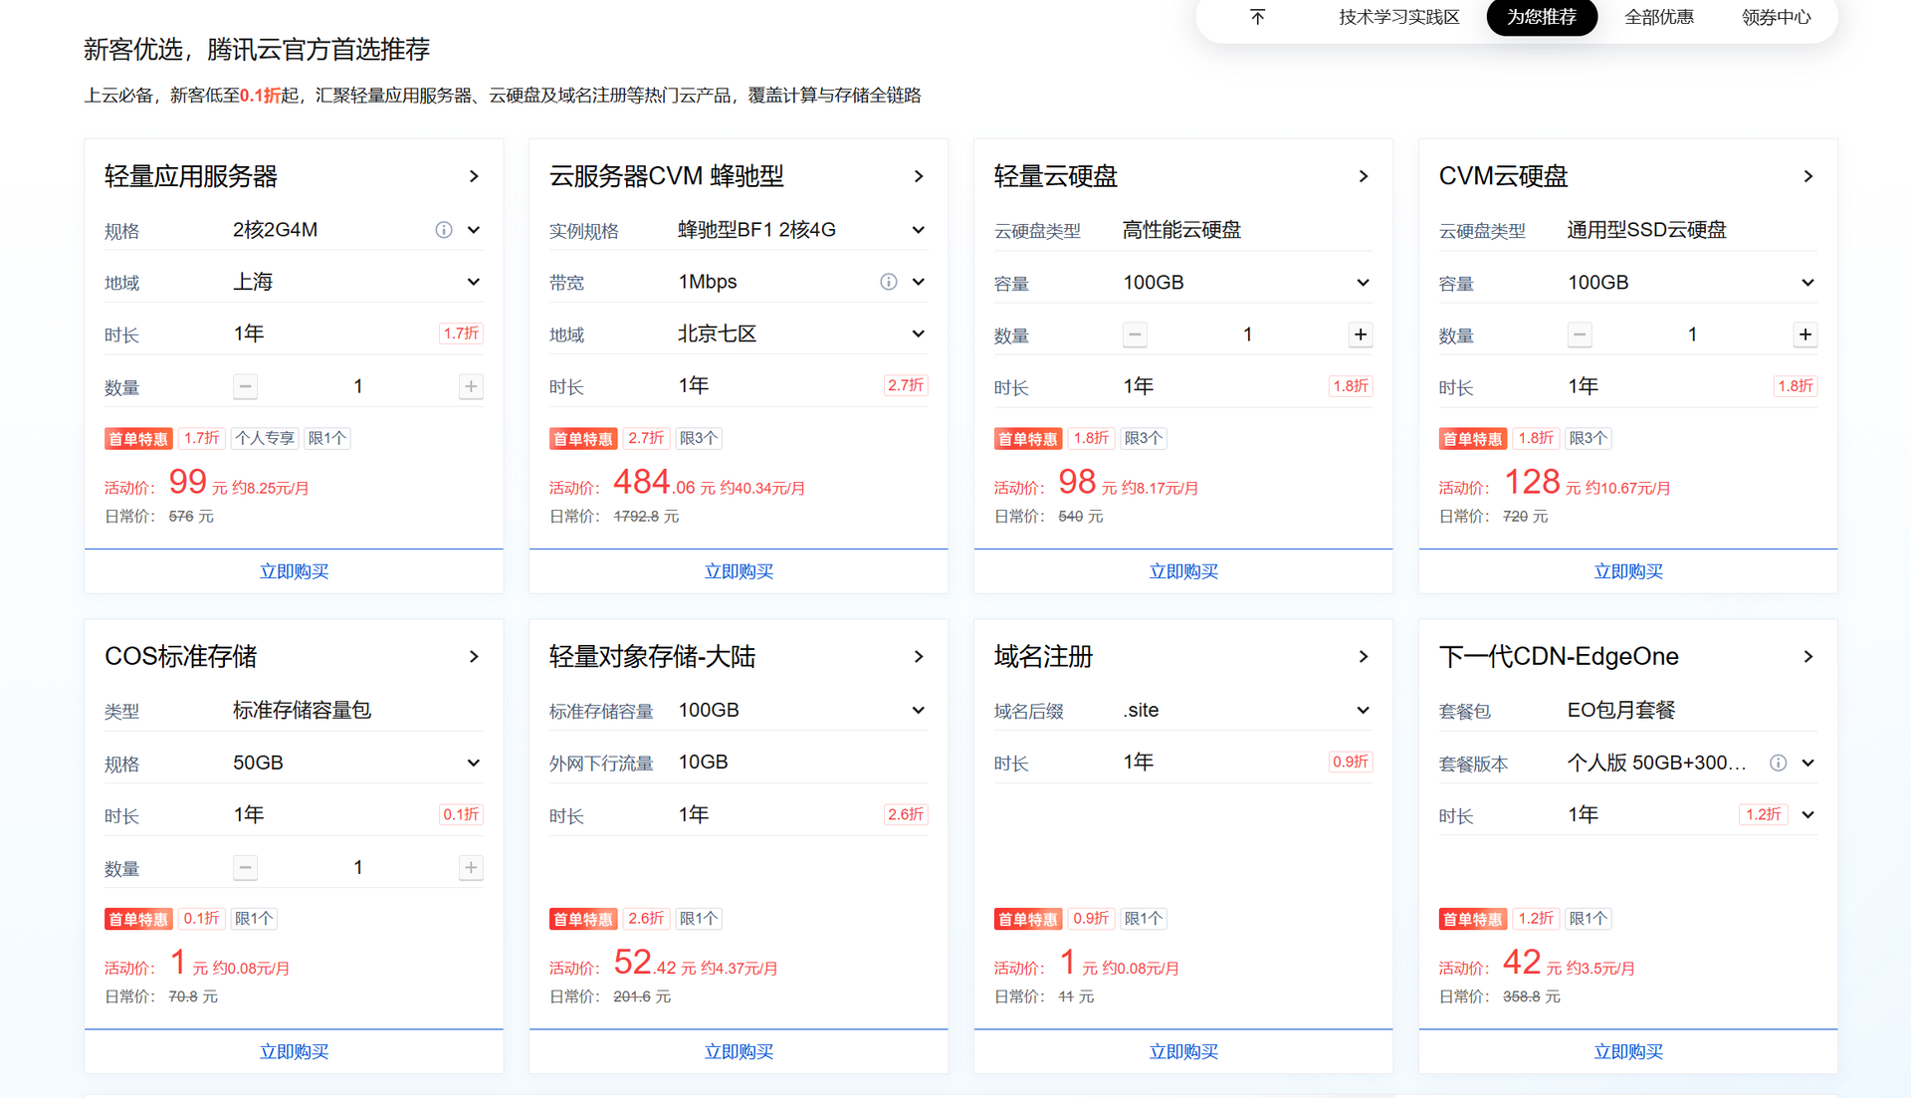Show info for EdgeOne 个人版 plan
1911x1098 pixels.
tap(1778, 763)
